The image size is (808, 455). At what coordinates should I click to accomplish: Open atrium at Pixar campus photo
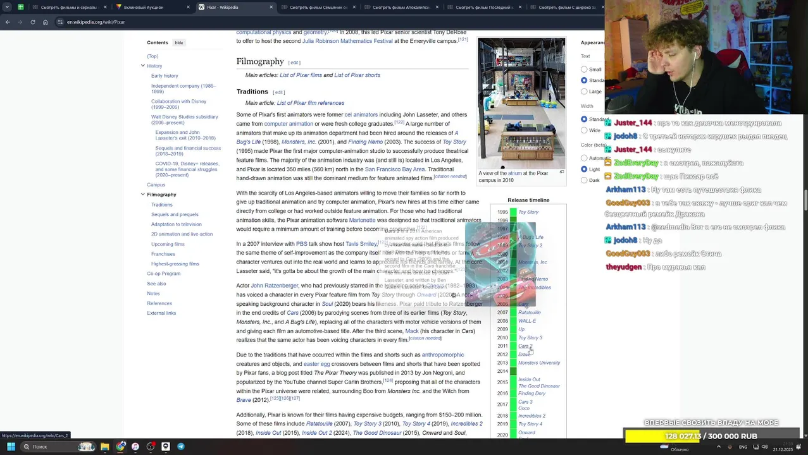pyautogui.click(x=521, y=103)
